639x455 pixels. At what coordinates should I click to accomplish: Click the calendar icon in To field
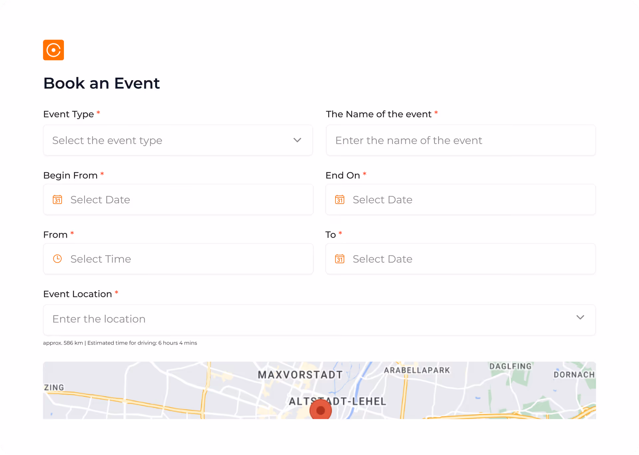pyautogui.click(x=339, y=259)
